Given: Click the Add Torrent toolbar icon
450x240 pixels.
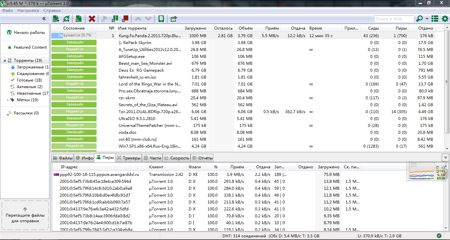Looking at the screenshot, I should [x=56, y=19].
